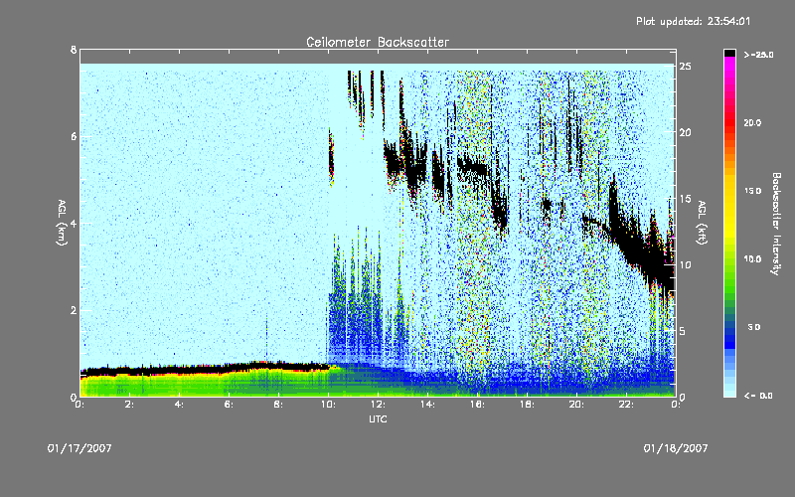
Task: Click the "14:" UTC hour tick
Action: point(427,405)
